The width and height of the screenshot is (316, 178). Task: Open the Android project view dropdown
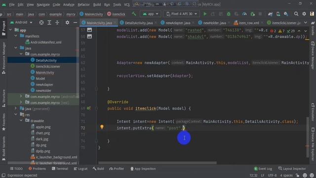click(x=21, y=22)
